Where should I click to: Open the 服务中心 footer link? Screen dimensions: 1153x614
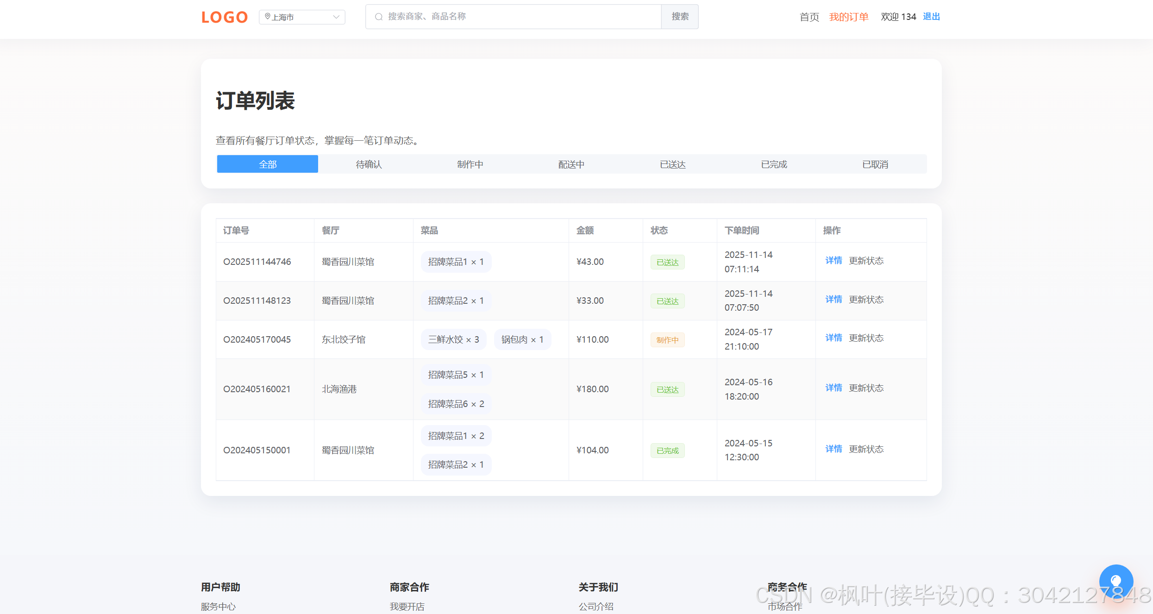tap(218, 607)
